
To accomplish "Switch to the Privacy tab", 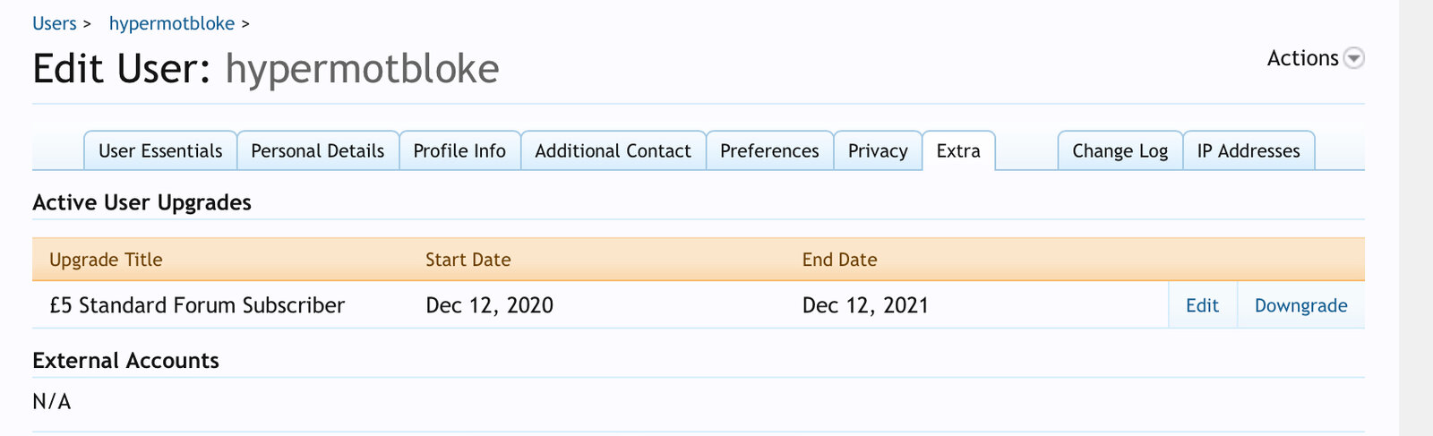I will 878,150.
